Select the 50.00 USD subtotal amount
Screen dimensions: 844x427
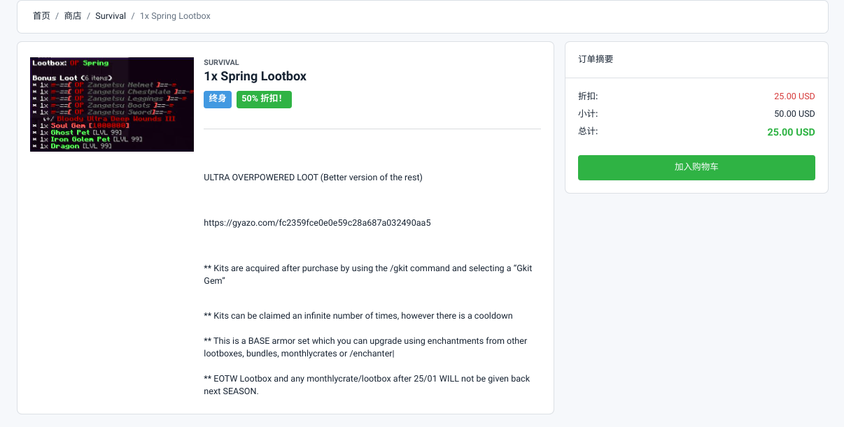coord(794,114)
